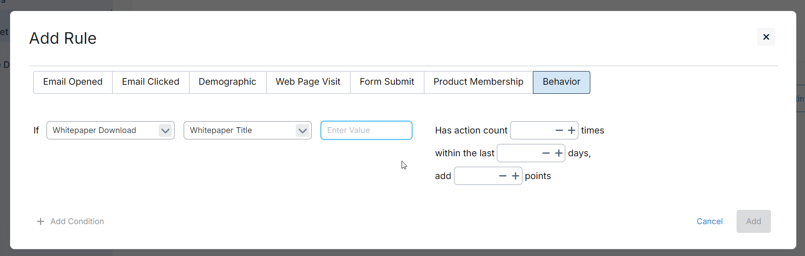
Task: Decrease days value with minus icon
Action: 546,153
